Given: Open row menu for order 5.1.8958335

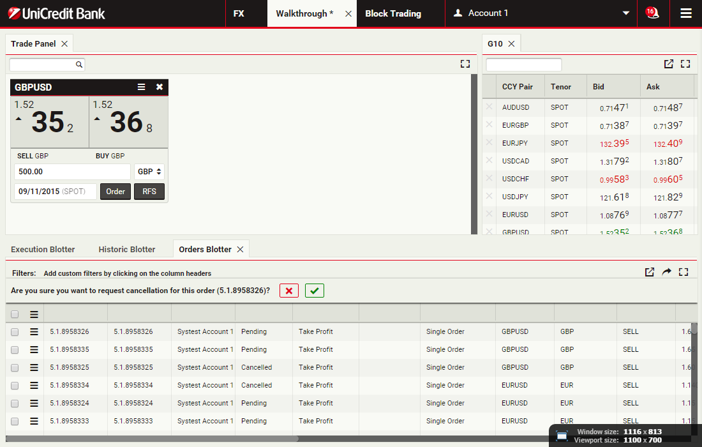Looking at the screenshot, I should 34,349.
